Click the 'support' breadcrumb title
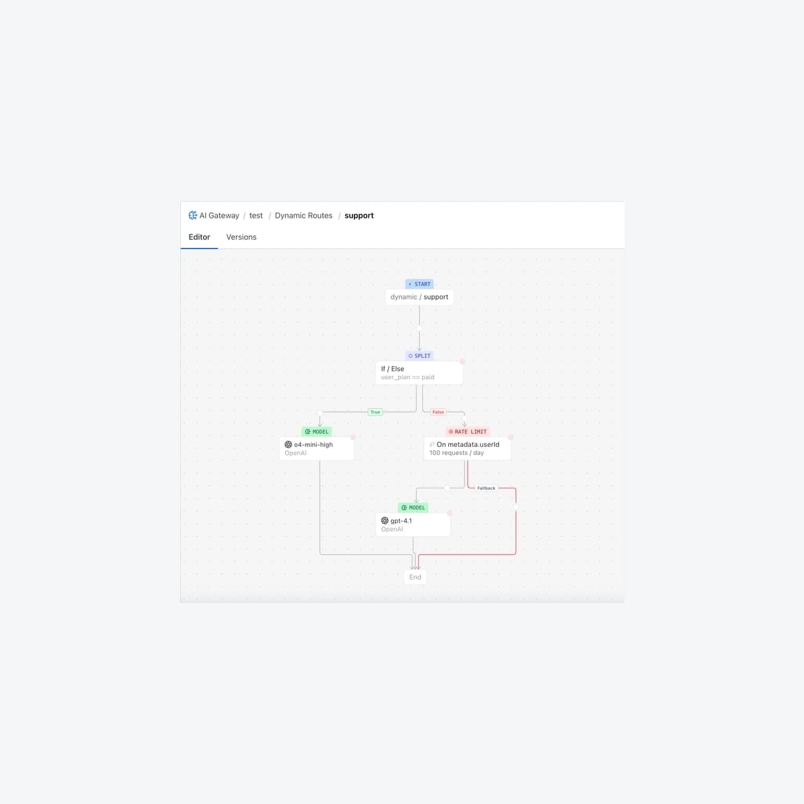 [359, 216]
